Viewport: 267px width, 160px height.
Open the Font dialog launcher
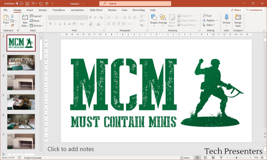point(103,30)
